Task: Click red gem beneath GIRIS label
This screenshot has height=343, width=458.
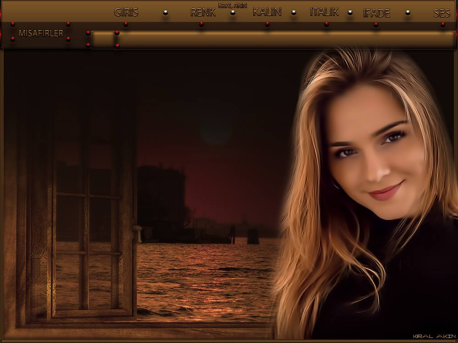Action: pyautogui.click(x=126, y=24)
